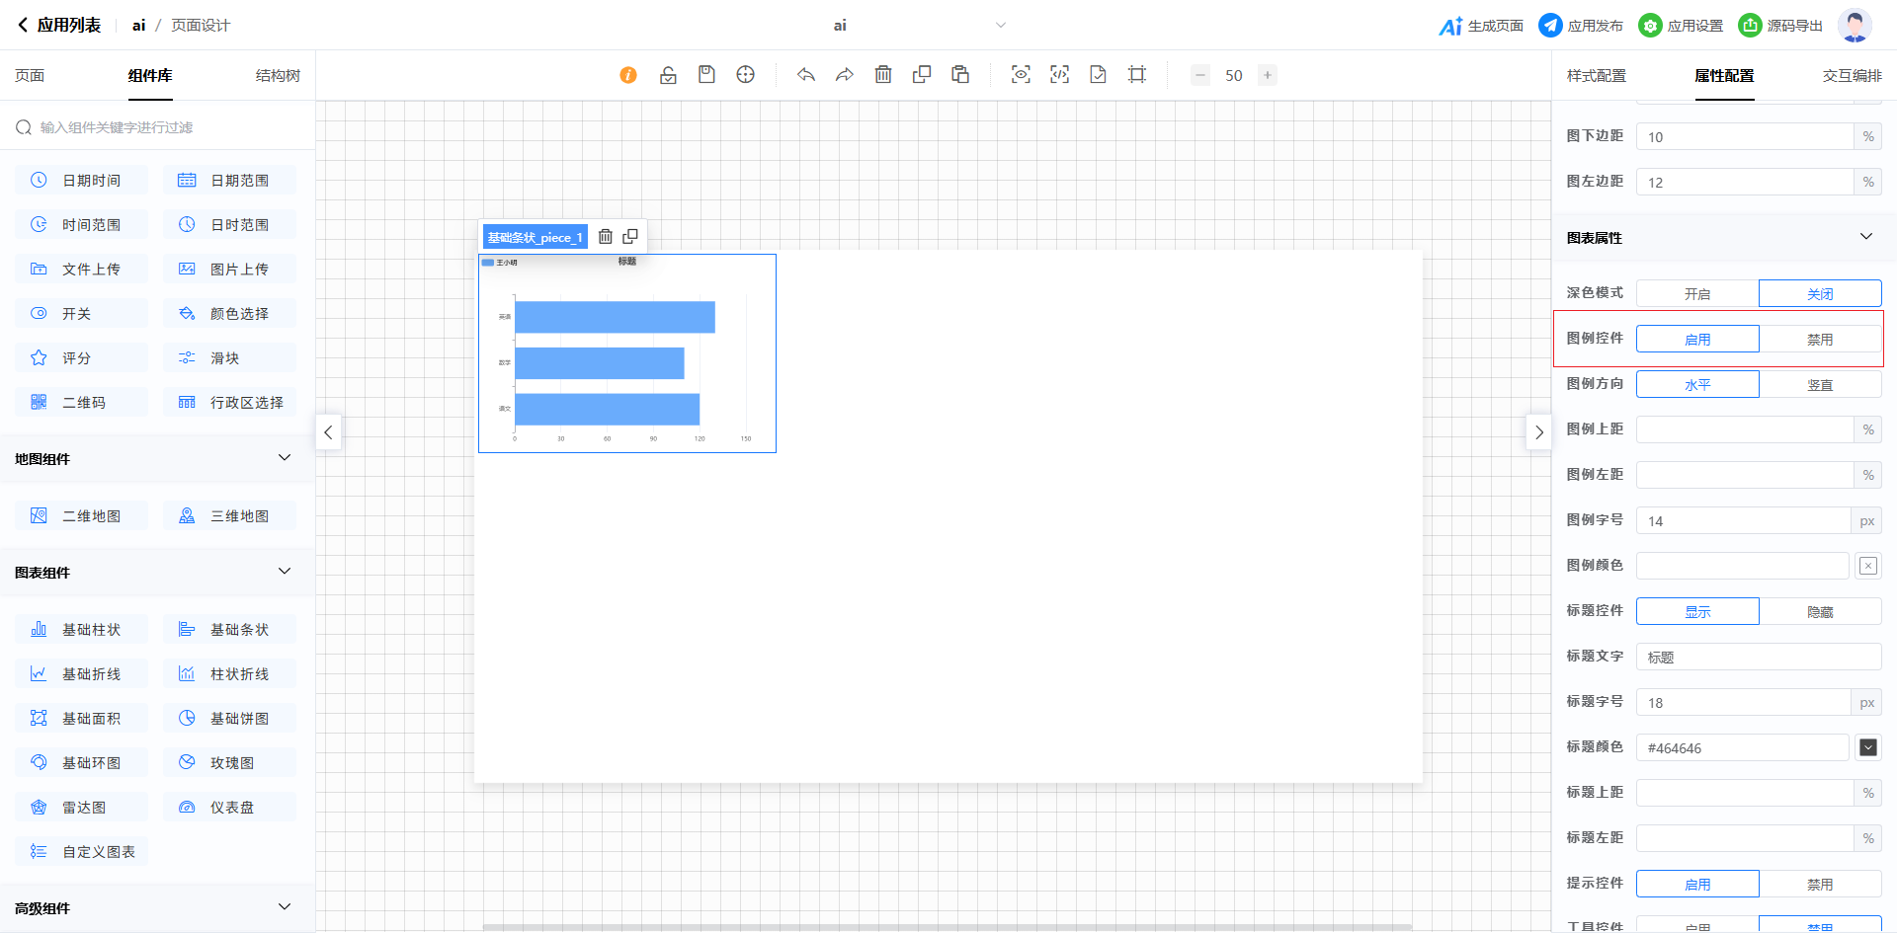Turn on 深色模式 with 开启

[1697, 294]
